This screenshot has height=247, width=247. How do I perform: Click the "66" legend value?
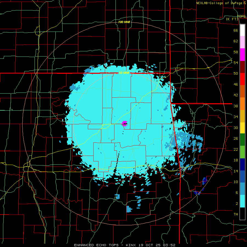236,30
